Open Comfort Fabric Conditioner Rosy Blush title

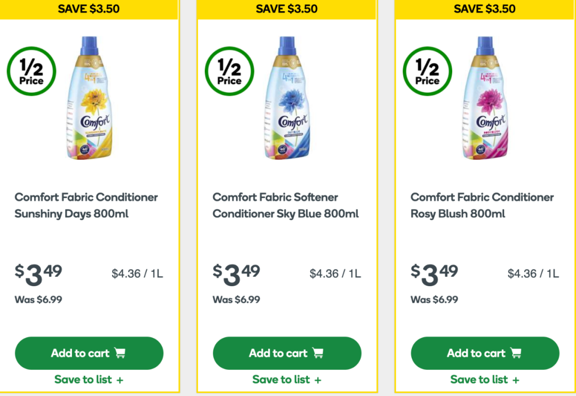click(x=482, y=205)
